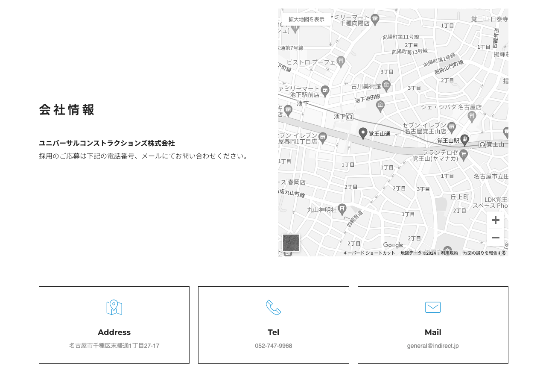Click the phone number 052-747-9968
Image resolution: width=543 pixels, height=379 pixels.
point(273,346)
